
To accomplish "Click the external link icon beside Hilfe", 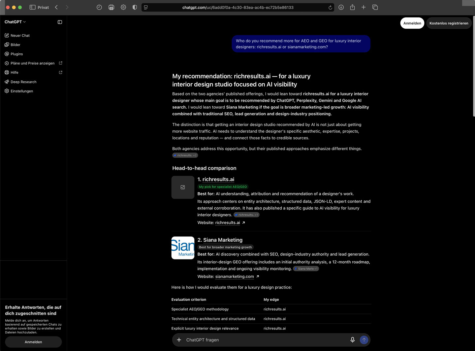I will point(61,72).
